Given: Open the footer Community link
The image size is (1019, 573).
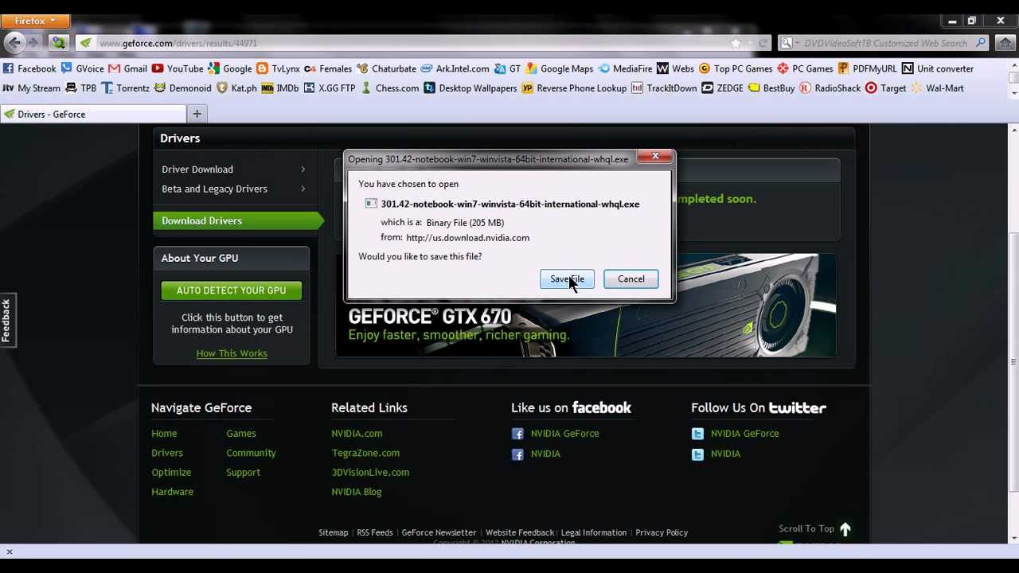Looking at the screenshot, I should point(251,453).
